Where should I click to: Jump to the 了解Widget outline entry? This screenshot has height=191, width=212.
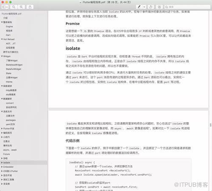[12, 61]
